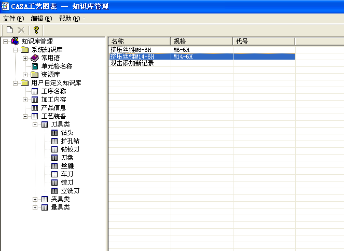Screen dimensions: 344x251
Task: Select 钻铰刀 label in the tree
Action: pos(70,149)
